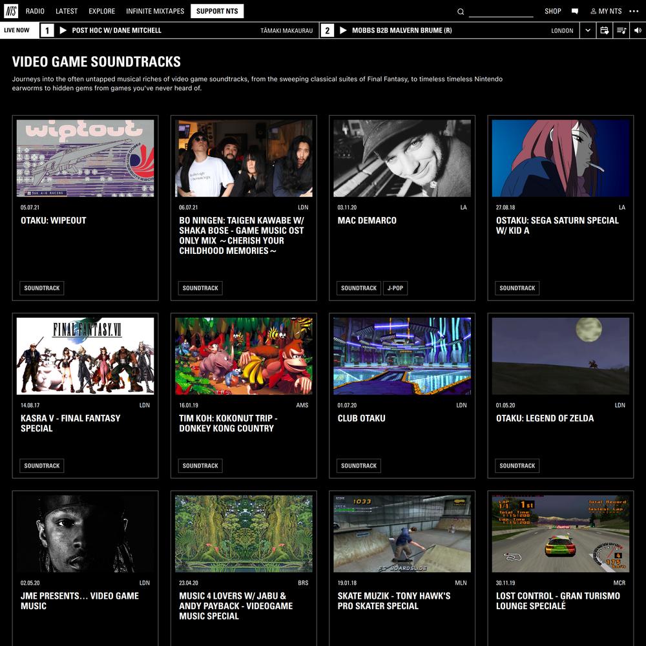
Task: Expand the live channels chevron
Action: click(x=588, y=30)
